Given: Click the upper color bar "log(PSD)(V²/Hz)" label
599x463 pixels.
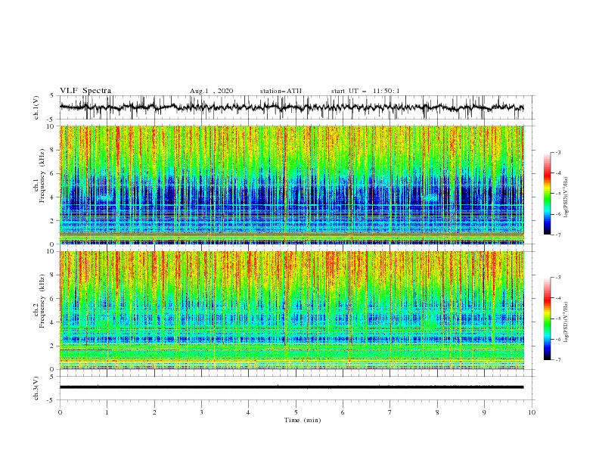Looking at the screenshot, I should tap(566, 197).
